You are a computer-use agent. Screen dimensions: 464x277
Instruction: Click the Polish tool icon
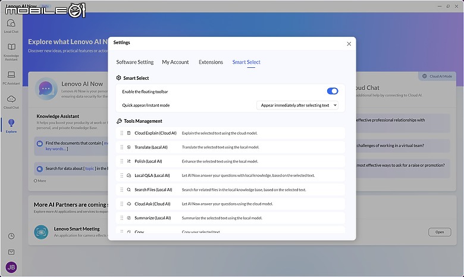pyautogui.click(x=128, y=161)
